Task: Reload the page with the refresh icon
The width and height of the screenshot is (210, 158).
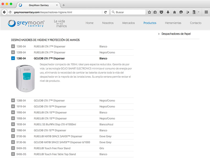Action: (x=106, y=12)
